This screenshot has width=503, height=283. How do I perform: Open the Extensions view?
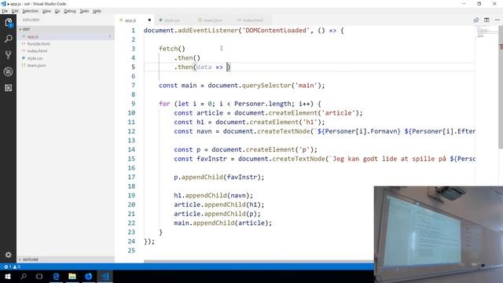(9, 87)
